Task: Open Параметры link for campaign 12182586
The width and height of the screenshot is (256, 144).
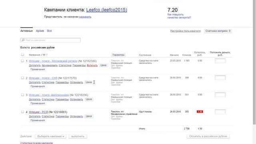Action: [79, 65]
